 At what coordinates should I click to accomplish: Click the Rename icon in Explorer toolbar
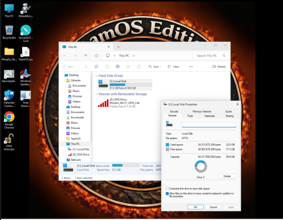[x=118, y=67]
